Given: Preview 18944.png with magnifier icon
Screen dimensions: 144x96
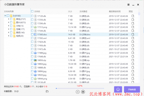Looking at the screenshot, I should [133, 79].
